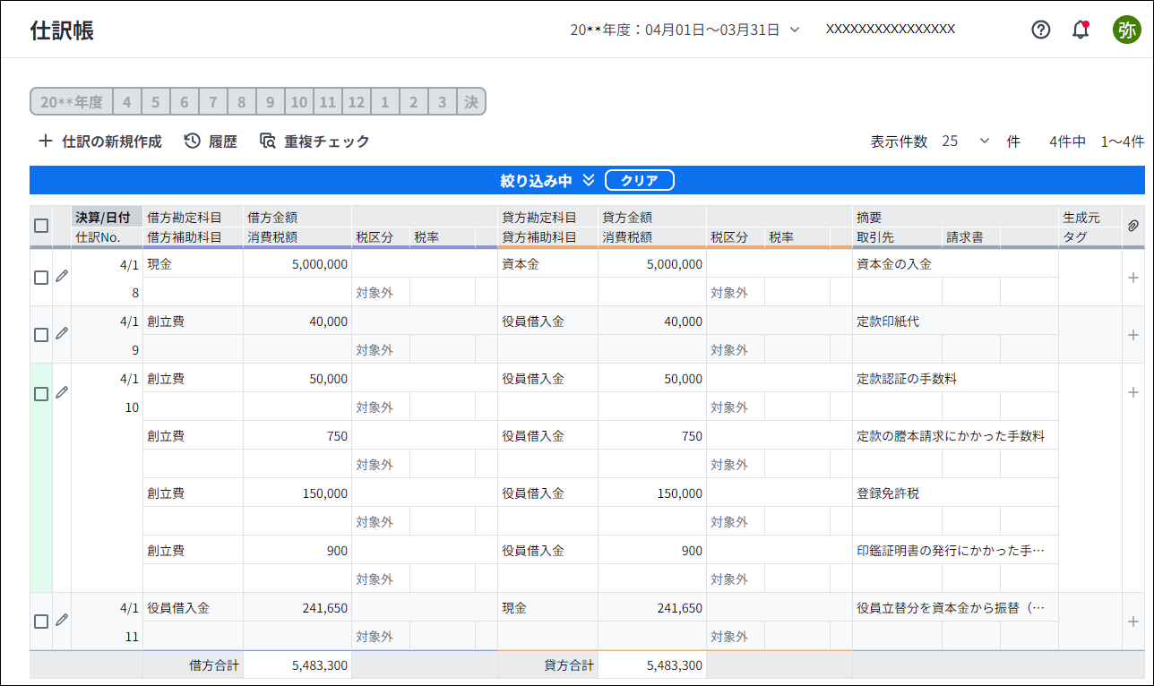Click the 決算/日付 column header
Viewport: 1154px width, 686px height.
click(107, 217)
